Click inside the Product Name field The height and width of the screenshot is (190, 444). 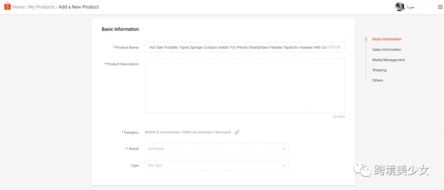pos(245,47)
